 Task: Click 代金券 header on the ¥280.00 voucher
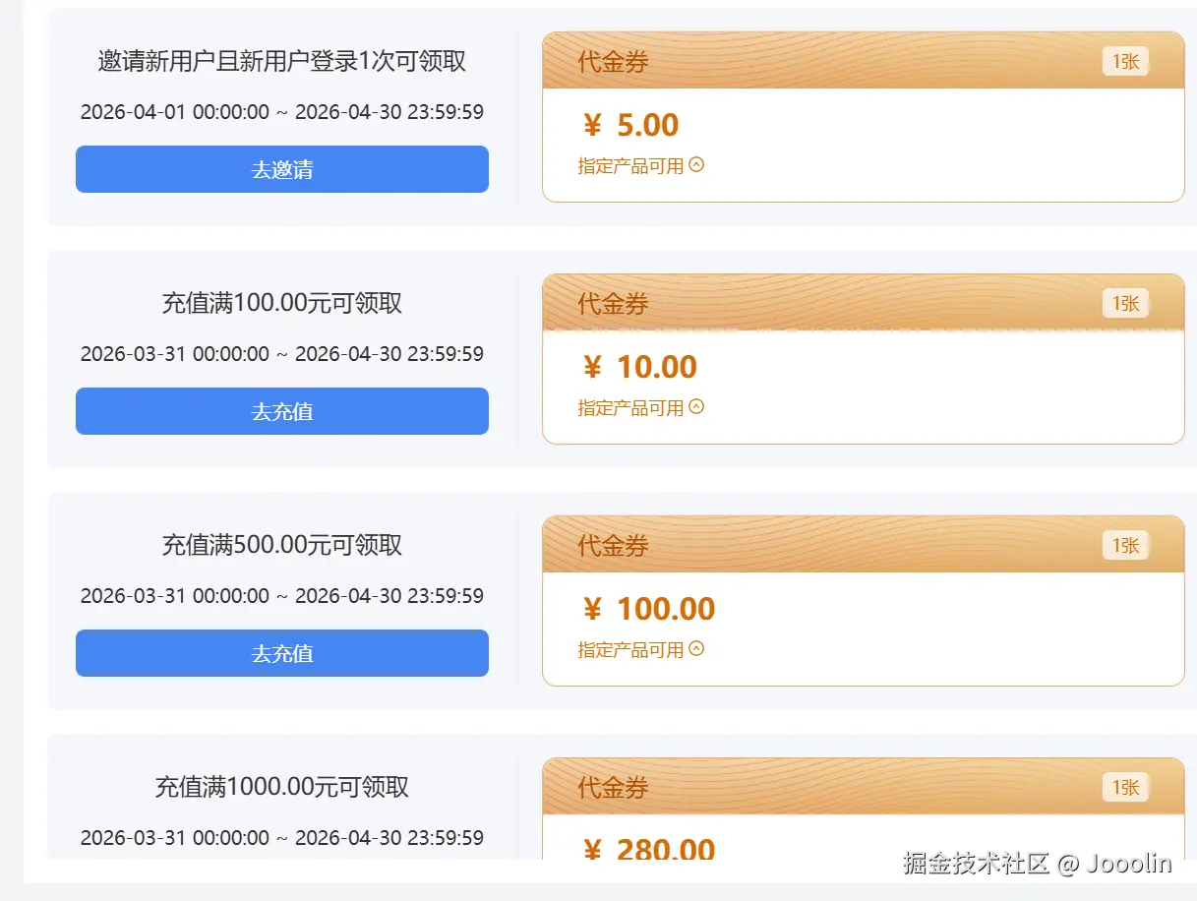coord(613,788)
